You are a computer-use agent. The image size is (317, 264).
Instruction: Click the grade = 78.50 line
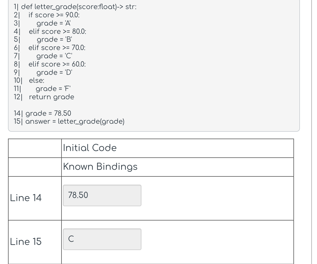43,113
